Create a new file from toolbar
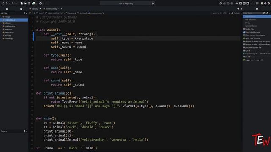This screenshot has width=271, height=152. tap(22, 3)
